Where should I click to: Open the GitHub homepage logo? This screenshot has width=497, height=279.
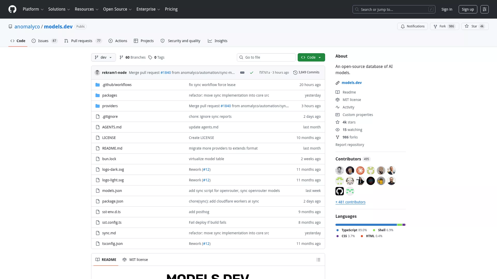point(12,9)
